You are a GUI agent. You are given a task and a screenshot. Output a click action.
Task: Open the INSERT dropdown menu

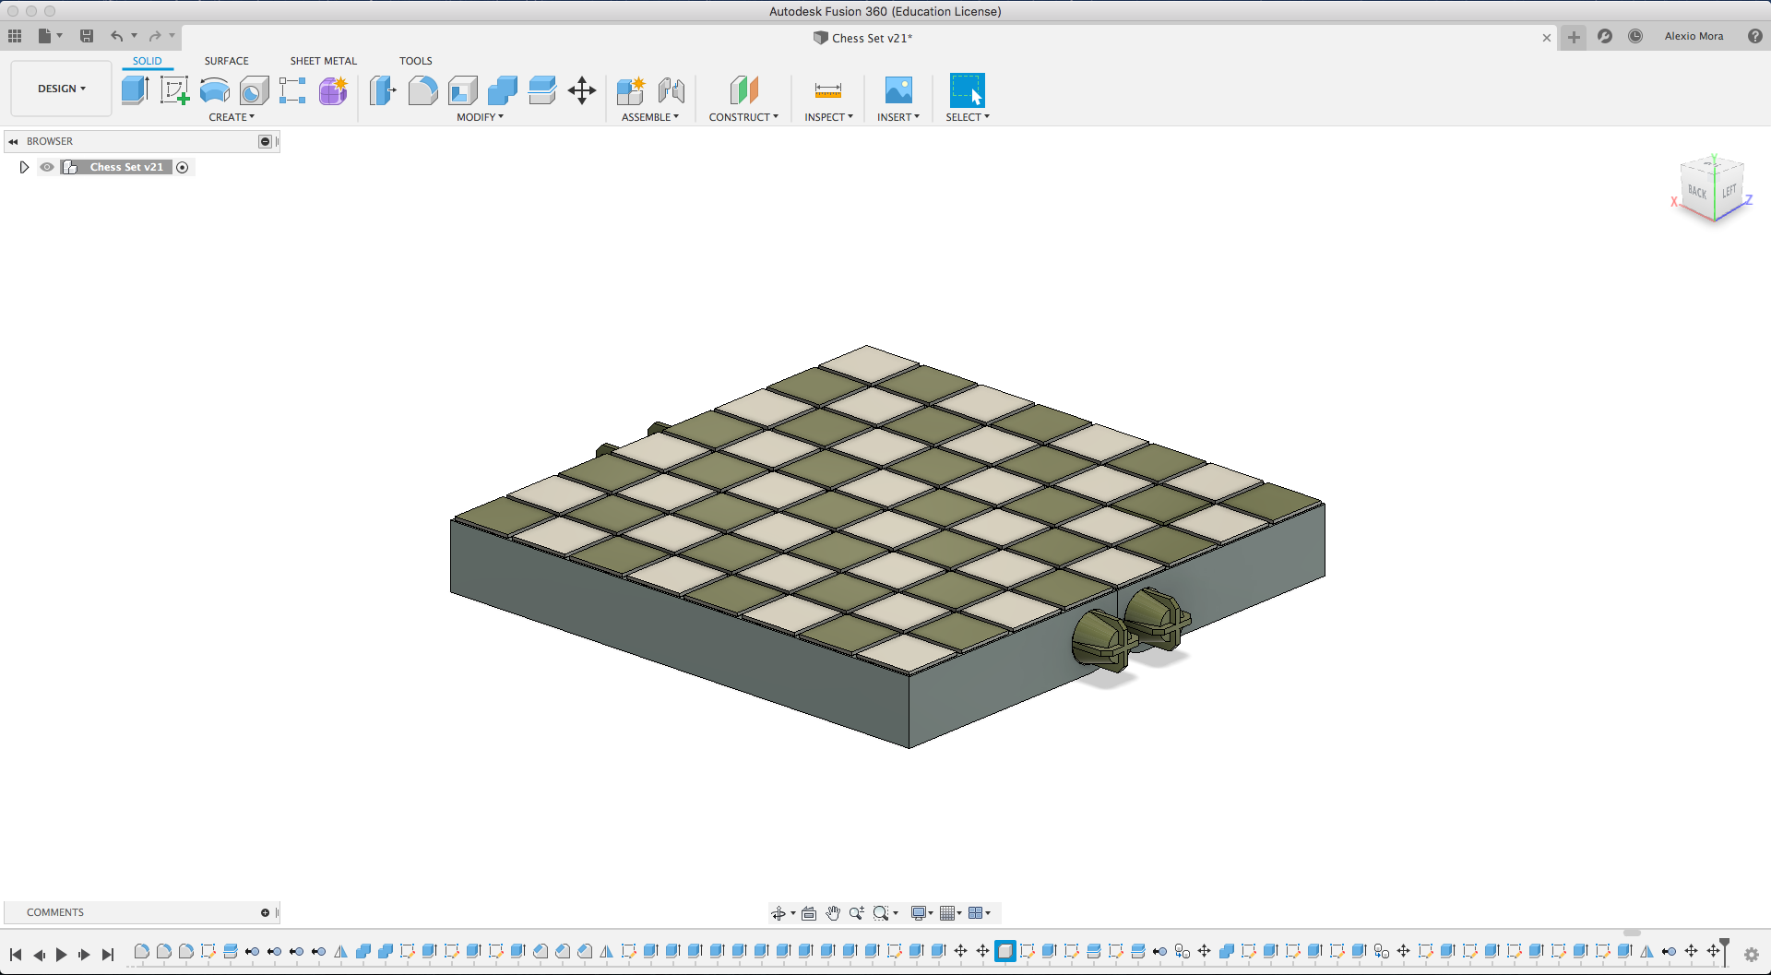[898, 117]
